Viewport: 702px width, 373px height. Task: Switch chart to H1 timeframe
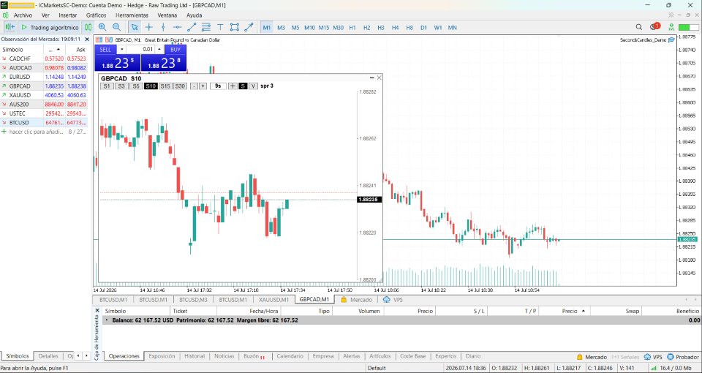352,28
